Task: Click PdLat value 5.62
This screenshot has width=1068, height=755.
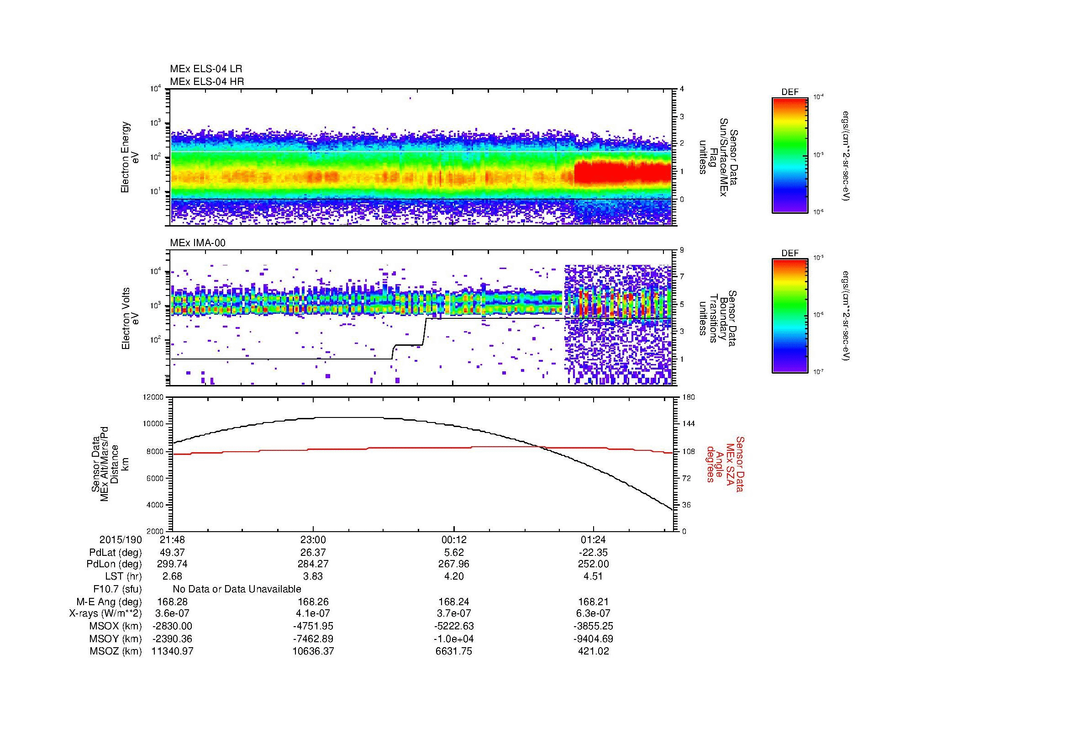Action: point(453,553)
